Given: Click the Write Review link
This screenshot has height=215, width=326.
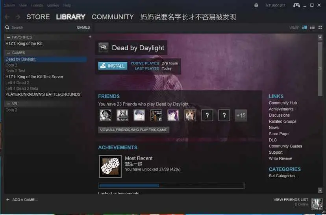Looking at the screenshot, I should click(x=280, y=158).
